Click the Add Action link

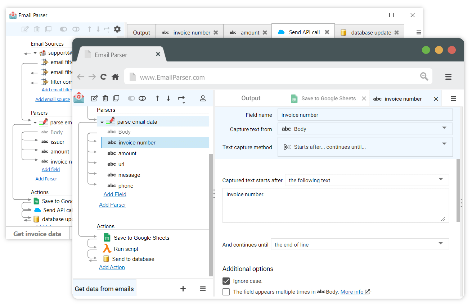tap(112, 267)
